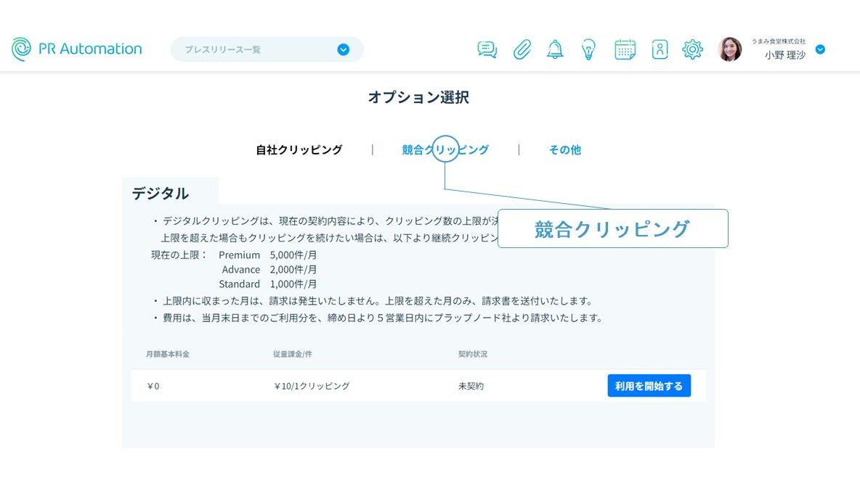Switch to the 自社クリッピング tab
This screenshot has width=860, height=478.
[x=299, y=150]
